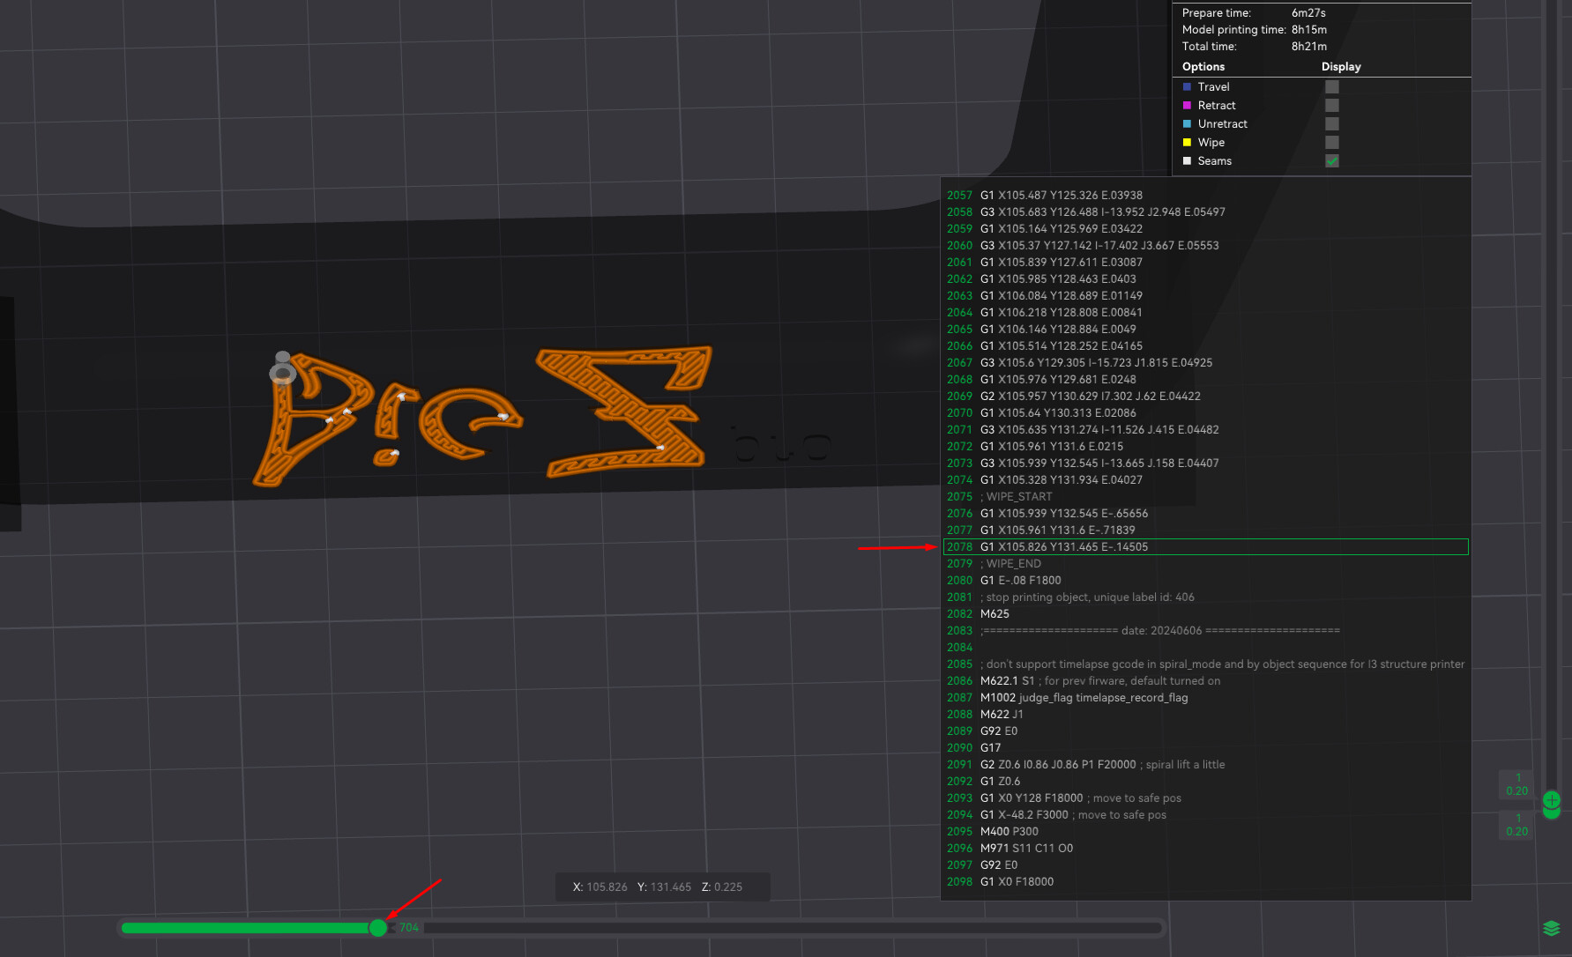The width and height of the screenshot is (1572, 957).
Task: Click the yellow Wipe color square
Action: coord(1187,142)
